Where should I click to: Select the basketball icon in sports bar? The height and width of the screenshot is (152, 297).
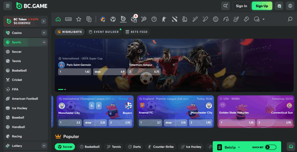[154, 19]
